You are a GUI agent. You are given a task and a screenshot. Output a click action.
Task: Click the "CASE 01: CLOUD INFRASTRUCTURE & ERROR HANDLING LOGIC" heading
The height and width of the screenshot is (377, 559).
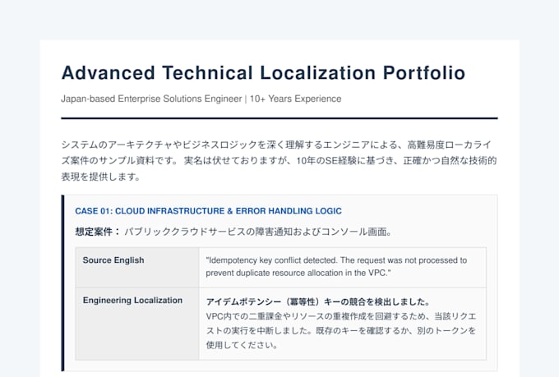click(x=208, y=211)
